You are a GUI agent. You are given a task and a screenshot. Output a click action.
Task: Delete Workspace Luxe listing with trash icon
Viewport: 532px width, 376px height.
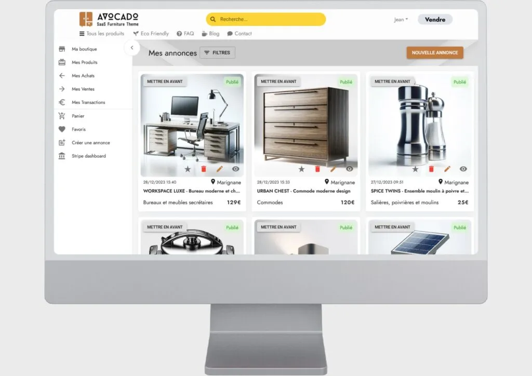point(204,169)
